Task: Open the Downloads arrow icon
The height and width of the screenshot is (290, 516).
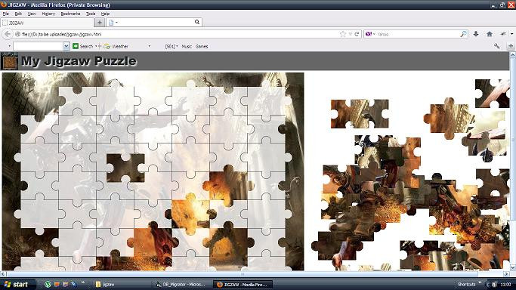Action: coord(476,34)
